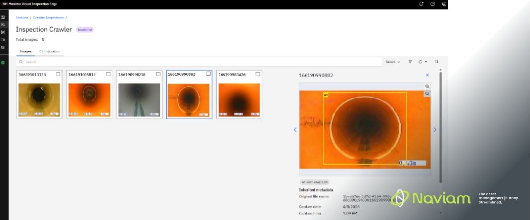Switch to the Images tab
530x220 pixels.
pos(26,51)
